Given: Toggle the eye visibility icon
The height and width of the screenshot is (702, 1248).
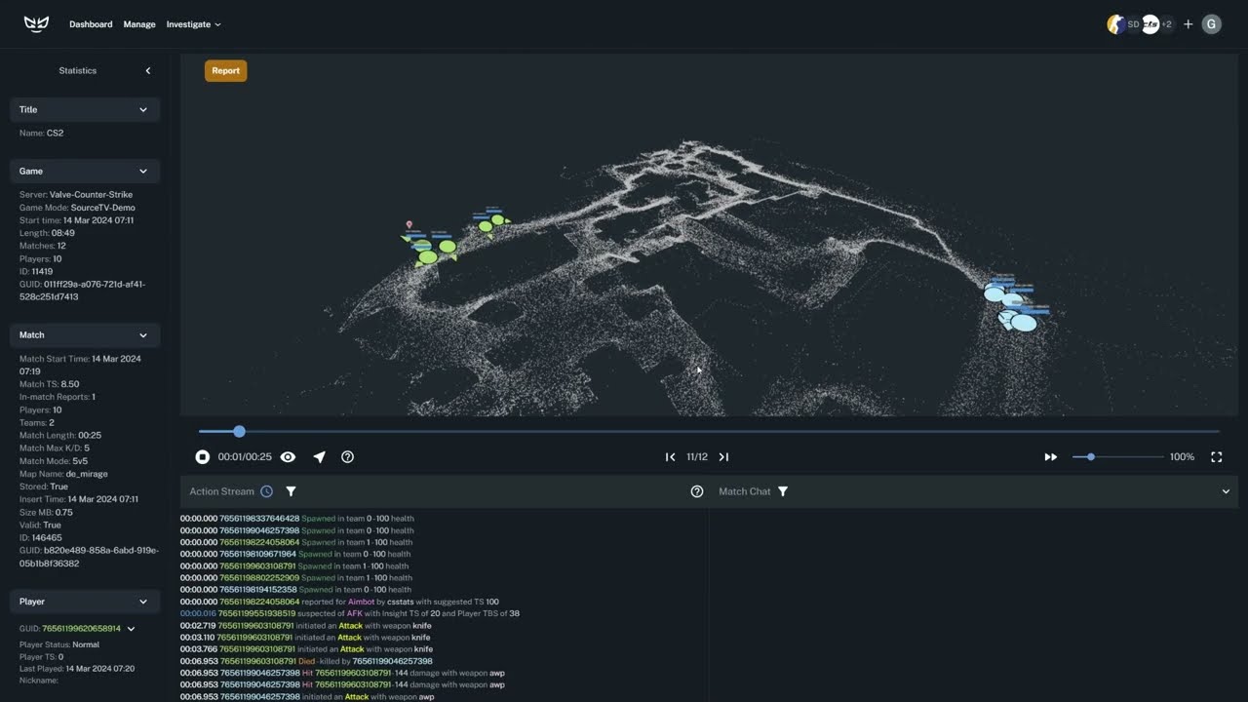Looking at the screenshot, I should pos(288,456).
